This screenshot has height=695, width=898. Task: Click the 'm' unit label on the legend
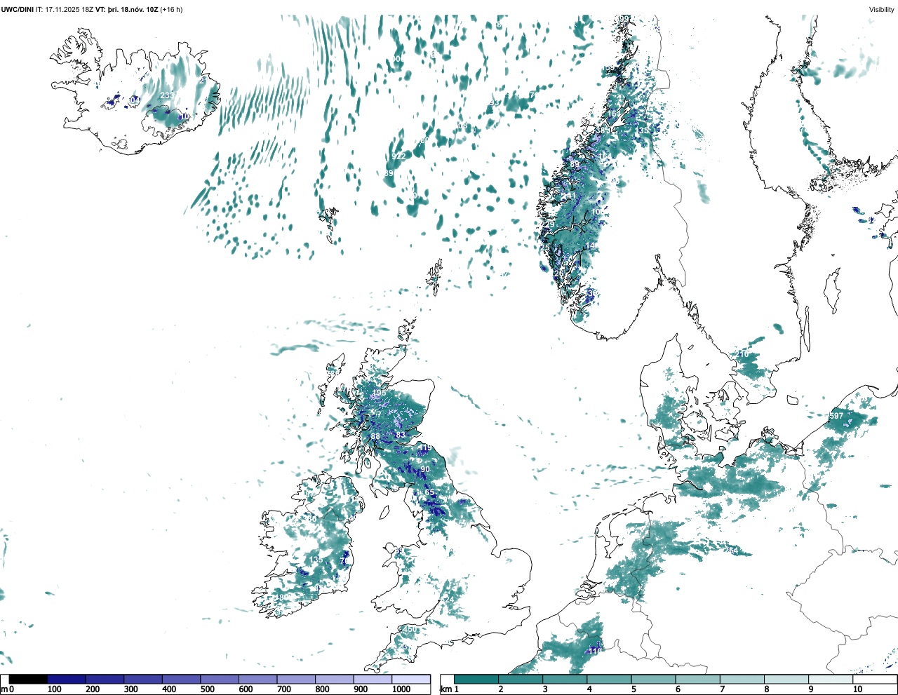pyautogui.click(x=4, y=689)
